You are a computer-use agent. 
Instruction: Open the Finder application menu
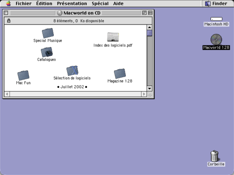216,3
